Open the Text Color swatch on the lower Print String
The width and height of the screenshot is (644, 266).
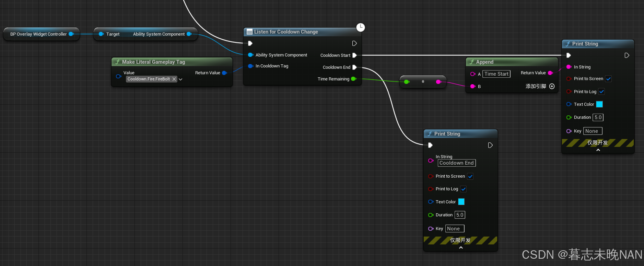point(461,202)
